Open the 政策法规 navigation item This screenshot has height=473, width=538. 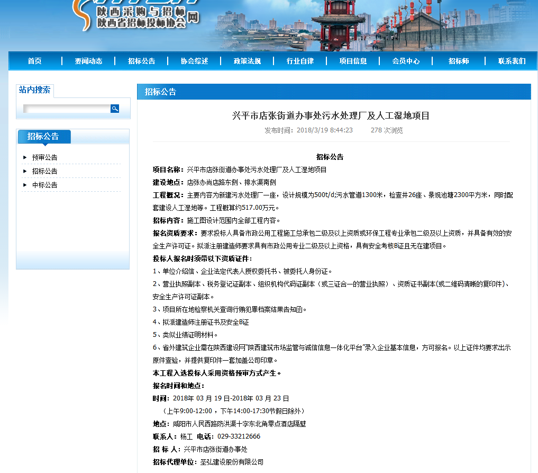click(x=247, y=61)
